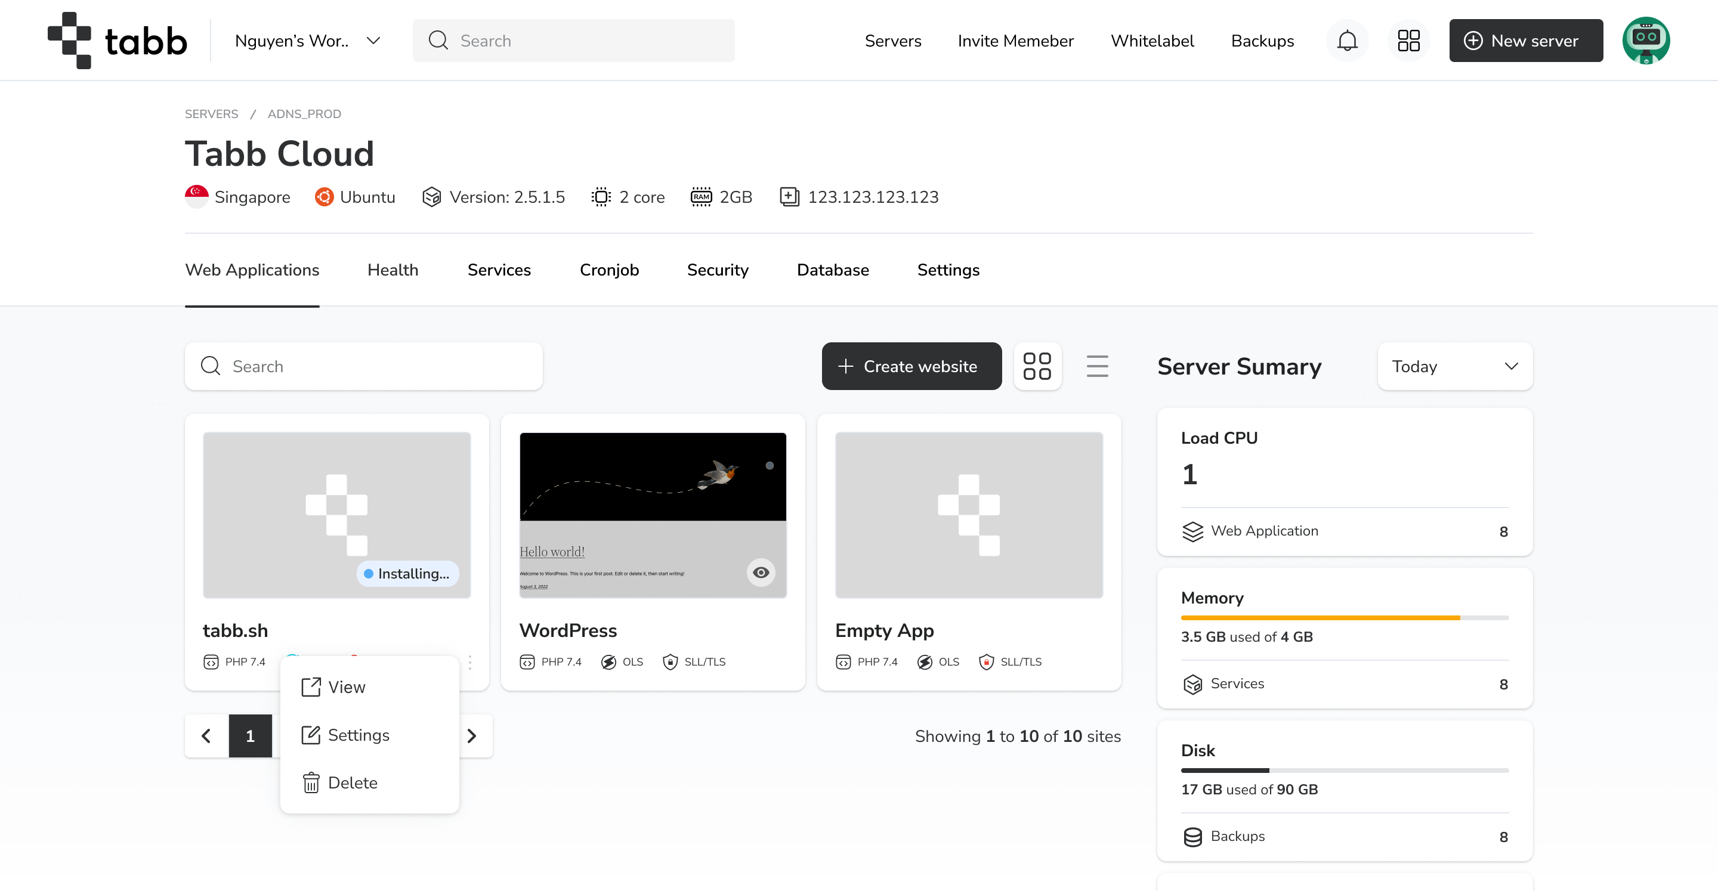1718x891 pixels.
Task: Click the SSL shield icon on WordPress card
Action: pyautogui.click(x=670, y=662)
